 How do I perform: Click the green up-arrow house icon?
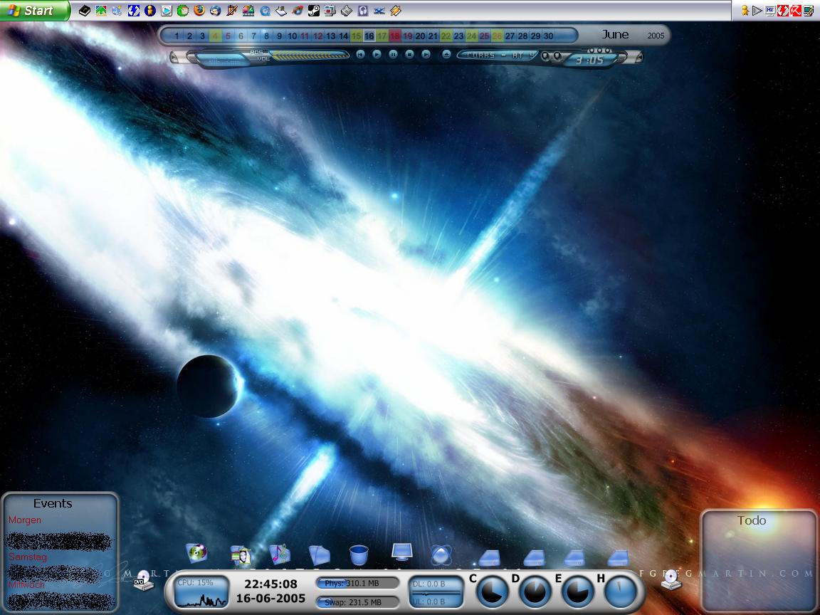click(101, 11)
